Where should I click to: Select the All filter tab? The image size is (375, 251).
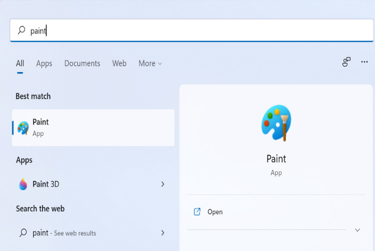click(20, 64)
